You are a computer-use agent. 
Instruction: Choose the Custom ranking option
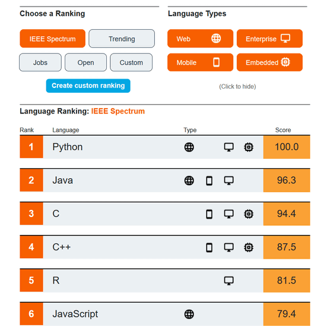131,62
